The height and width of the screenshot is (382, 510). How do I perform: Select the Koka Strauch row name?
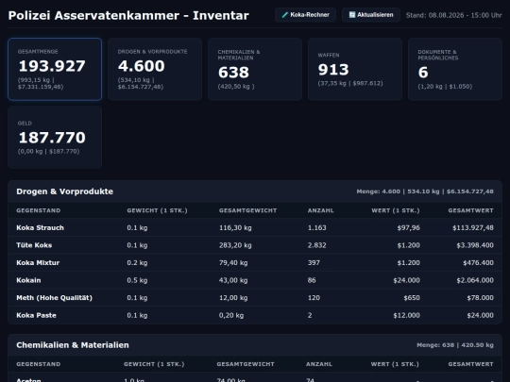pos(40,227)
